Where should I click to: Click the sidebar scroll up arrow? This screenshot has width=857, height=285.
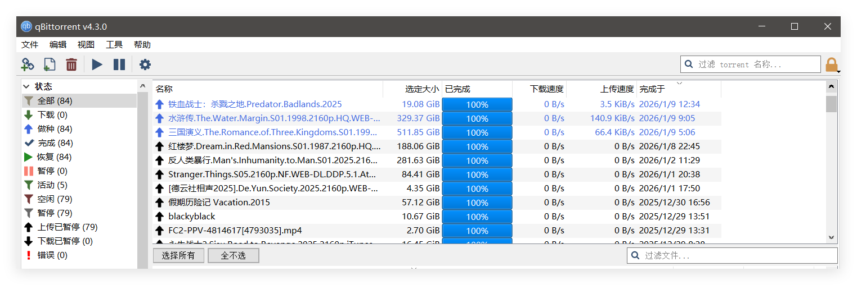point(142,86)
